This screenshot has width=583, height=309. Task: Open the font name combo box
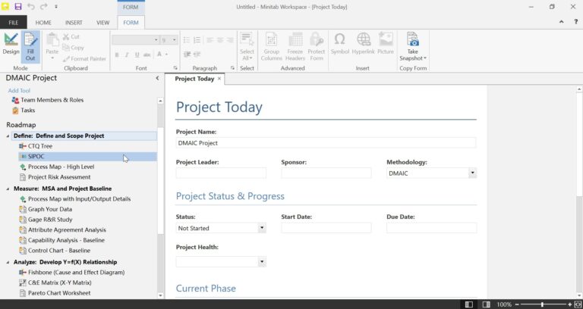click(x=135, y=40)
